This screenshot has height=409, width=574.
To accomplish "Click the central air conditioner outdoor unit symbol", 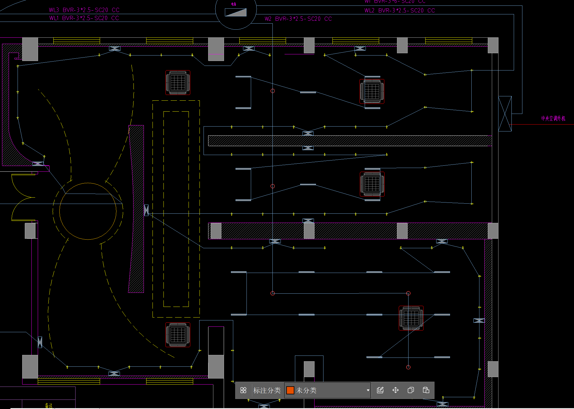I will pyautogui.click(x=505, y=114).
